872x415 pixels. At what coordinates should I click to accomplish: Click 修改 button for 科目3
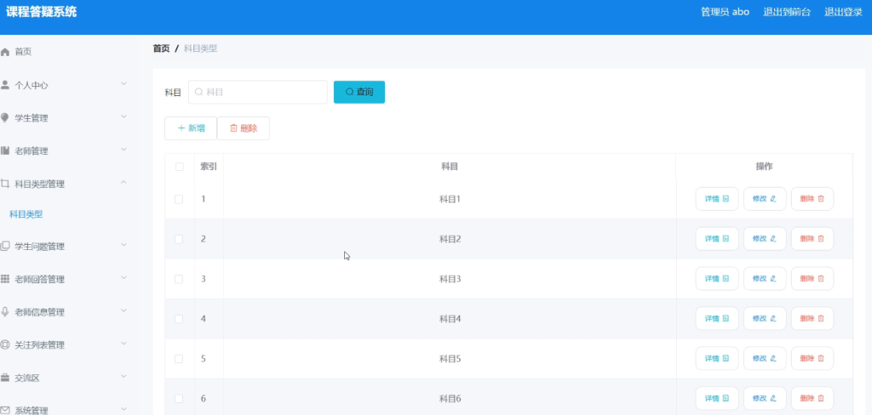(x=765, y=279)
